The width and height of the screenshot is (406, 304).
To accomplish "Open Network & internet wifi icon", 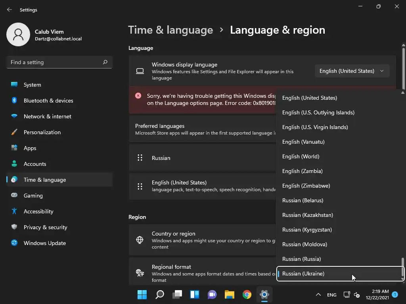I will pos(14,116).
